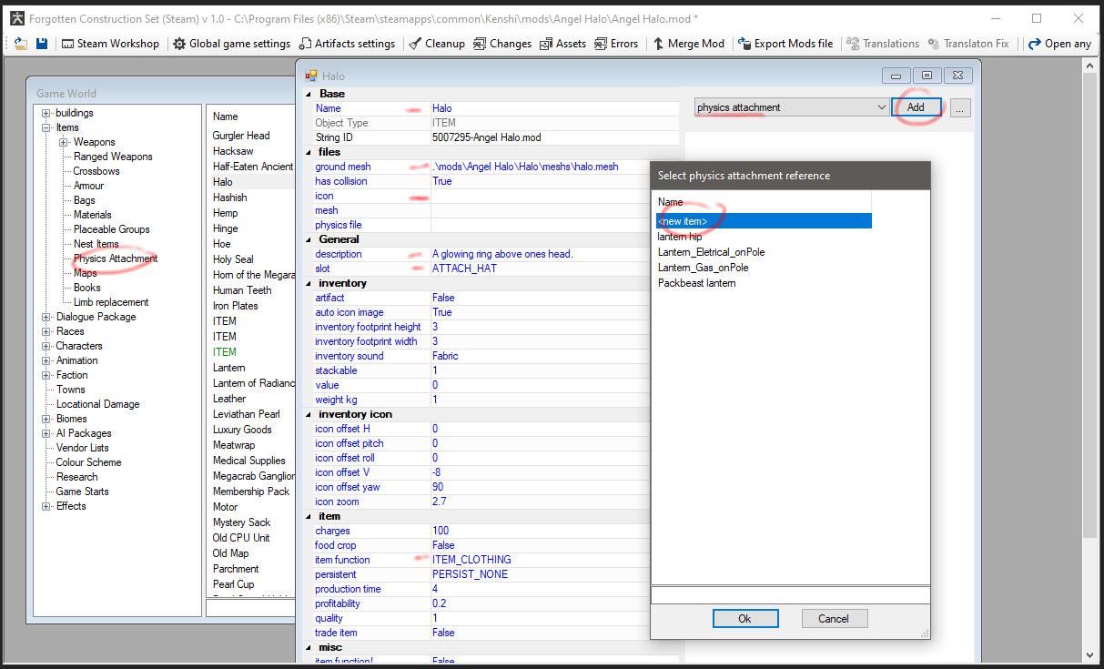The height and width of the screenshot is (669, 1104).
Task: Expand the Effects tree node
Action: (46, 506)
